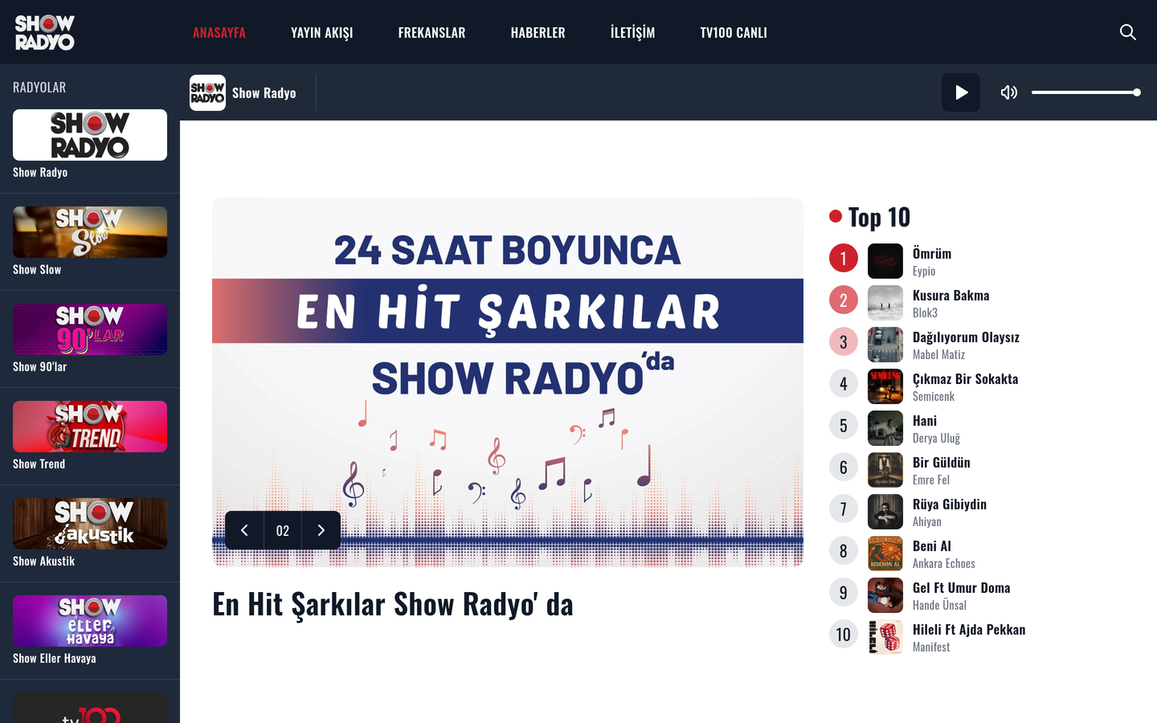Screen dimensions: 1157x723
Task: Select song title Rüya Gibiydin
Action: click(x=950, y=504)
